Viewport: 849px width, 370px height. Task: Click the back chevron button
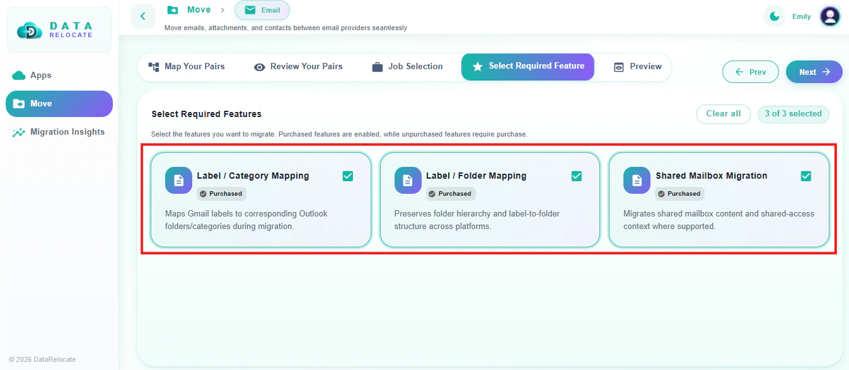pyautogui.click(x=143, y=16)
